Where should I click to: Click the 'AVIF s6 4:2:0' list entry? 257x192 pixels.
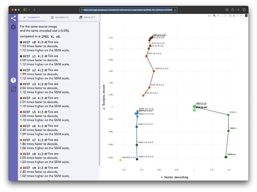click(35, 126)
